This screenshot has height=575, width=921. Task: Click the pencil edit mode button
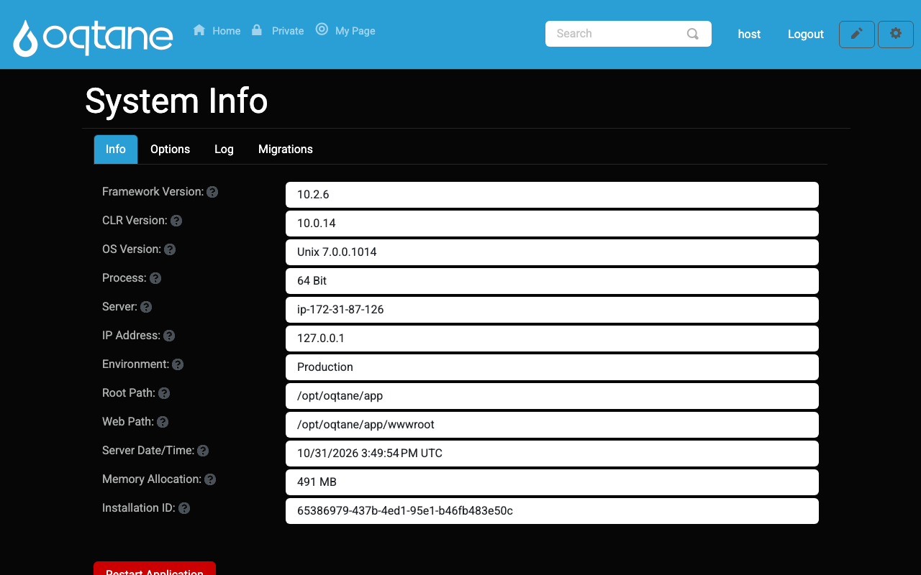tap(857, 34)
